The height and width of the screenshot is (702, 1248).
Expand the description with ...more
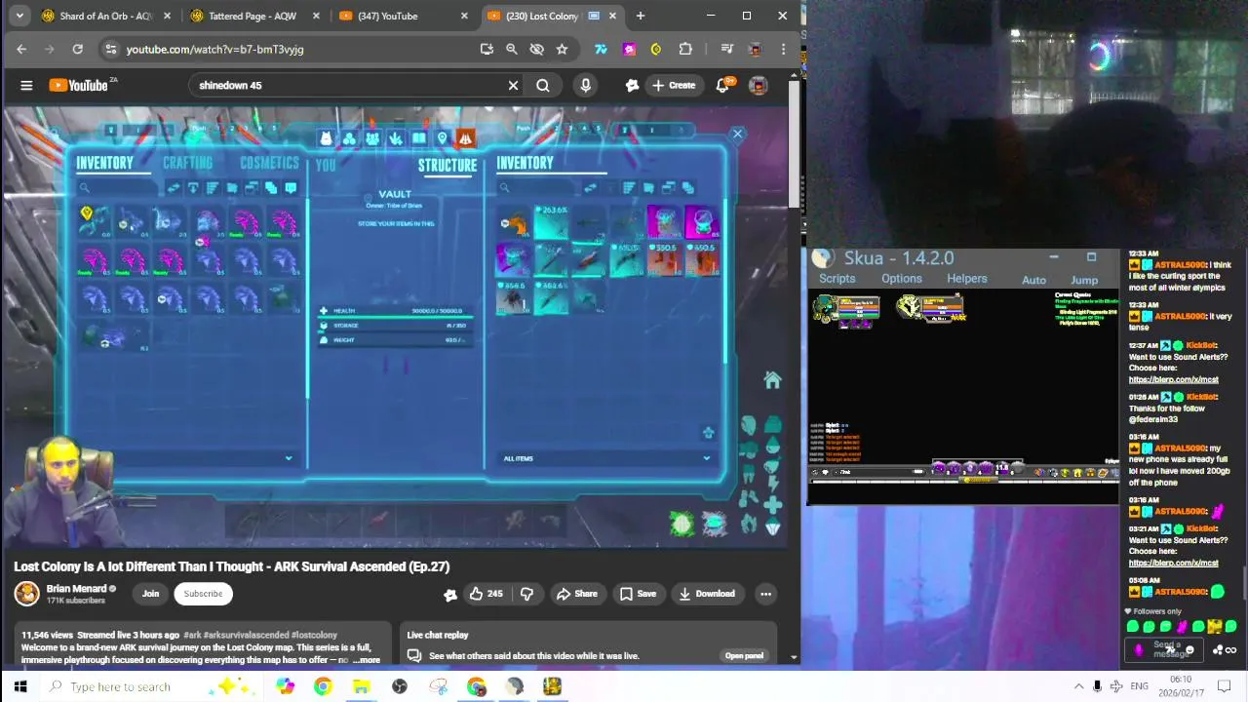pos(368,660)
